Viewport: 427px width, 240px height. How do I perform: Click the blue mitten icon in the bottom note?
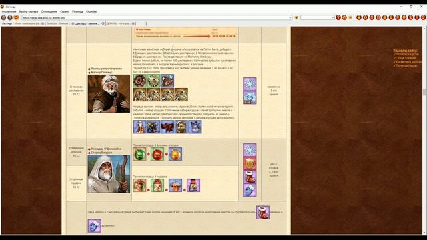point(95,226)
